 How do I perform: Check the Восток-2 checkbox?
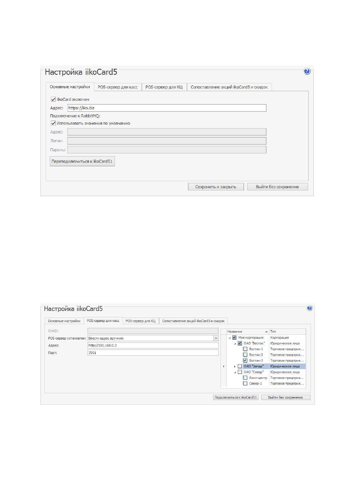click(245, 355)
